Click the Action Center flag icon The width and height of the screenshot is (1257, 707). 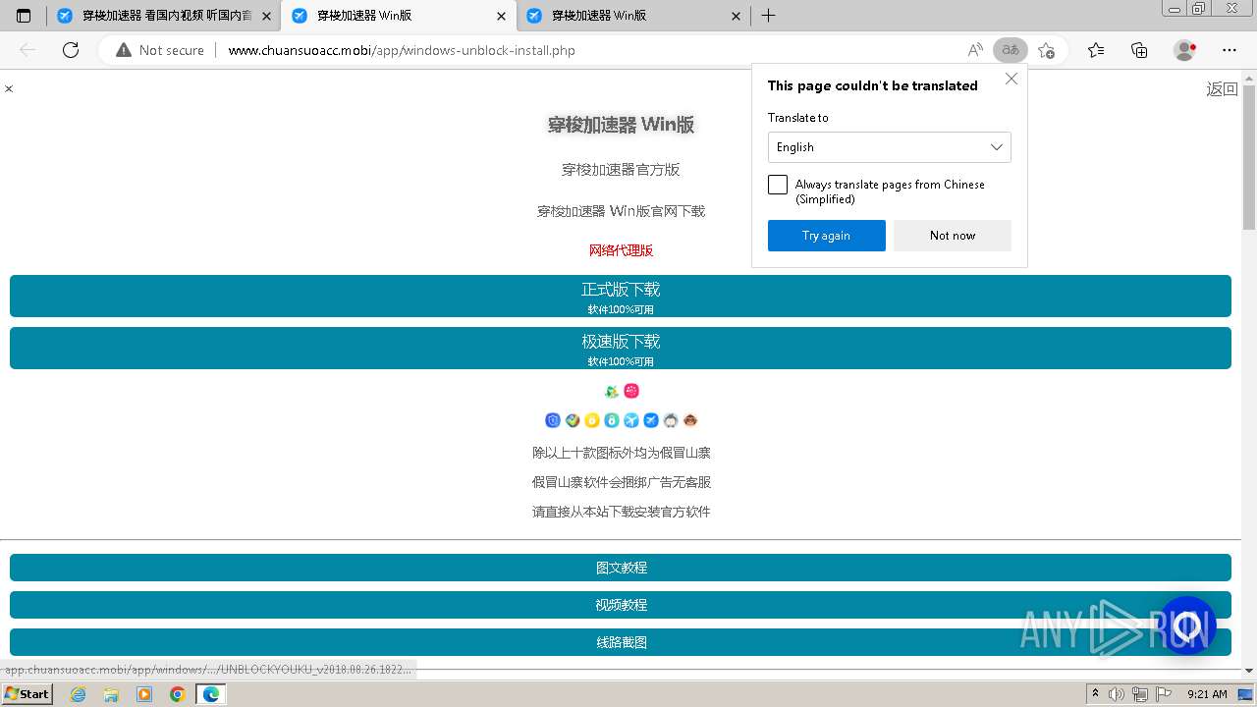pos(1164,694)
